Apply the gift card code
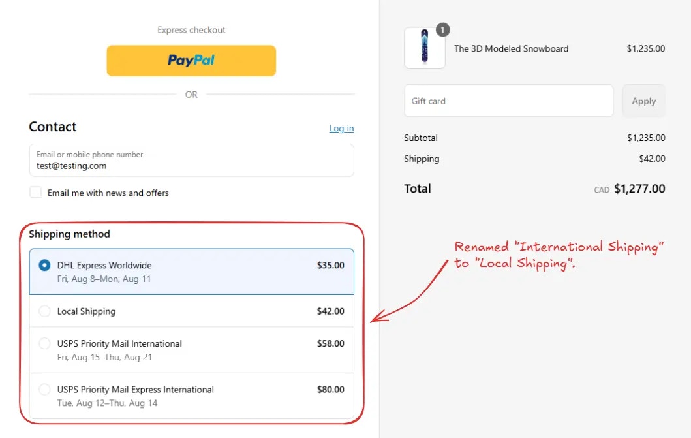Viewport: 691px width, 438px height. point(644,101)
